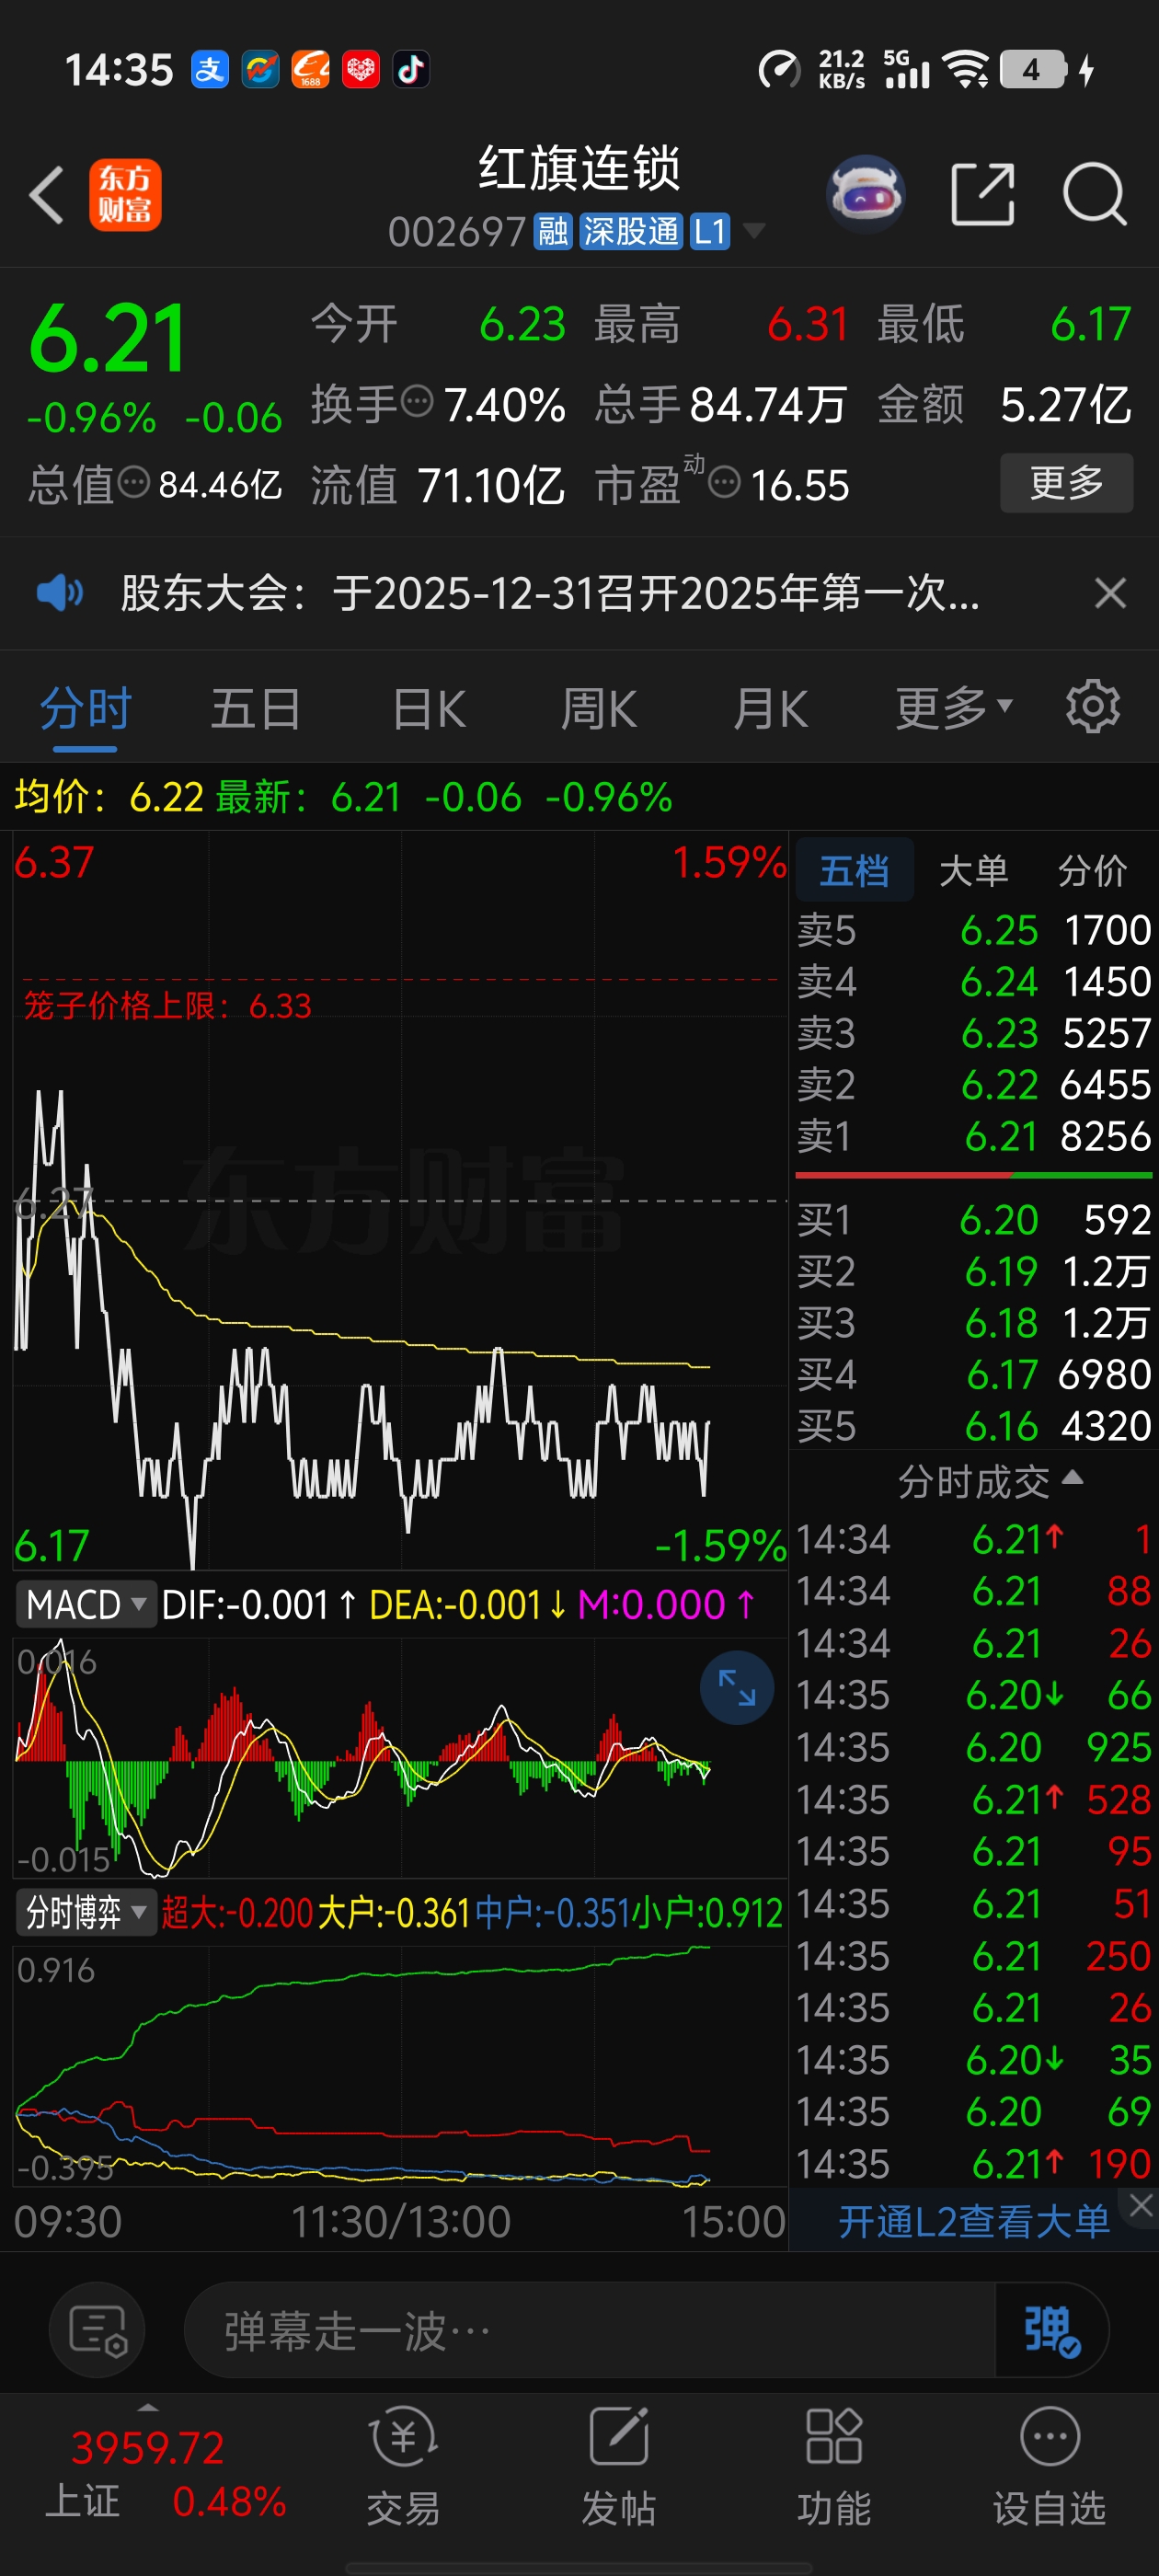1159x2576 pixels.
Task: Open the search magnifier icon
Action: coord(1094,193)
